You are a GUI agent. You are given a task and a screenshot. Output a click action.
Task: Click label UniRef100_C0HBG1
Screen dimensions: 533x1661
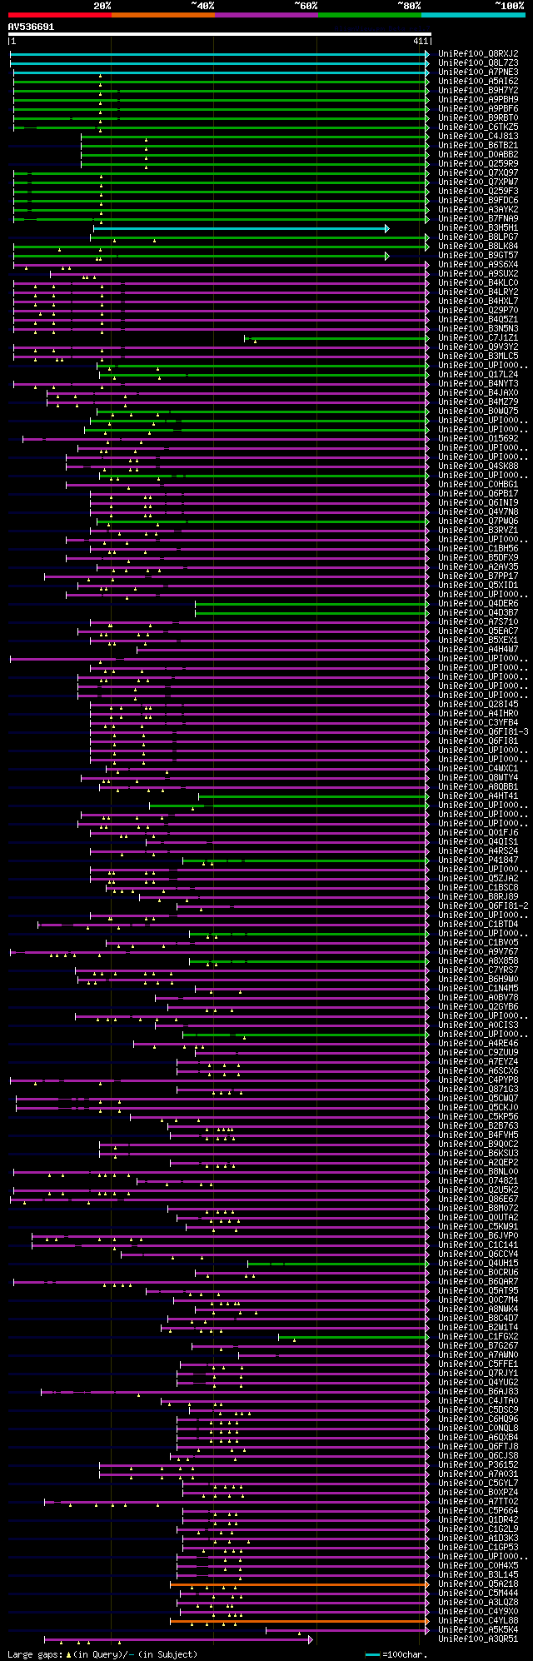tap(478, 485)
